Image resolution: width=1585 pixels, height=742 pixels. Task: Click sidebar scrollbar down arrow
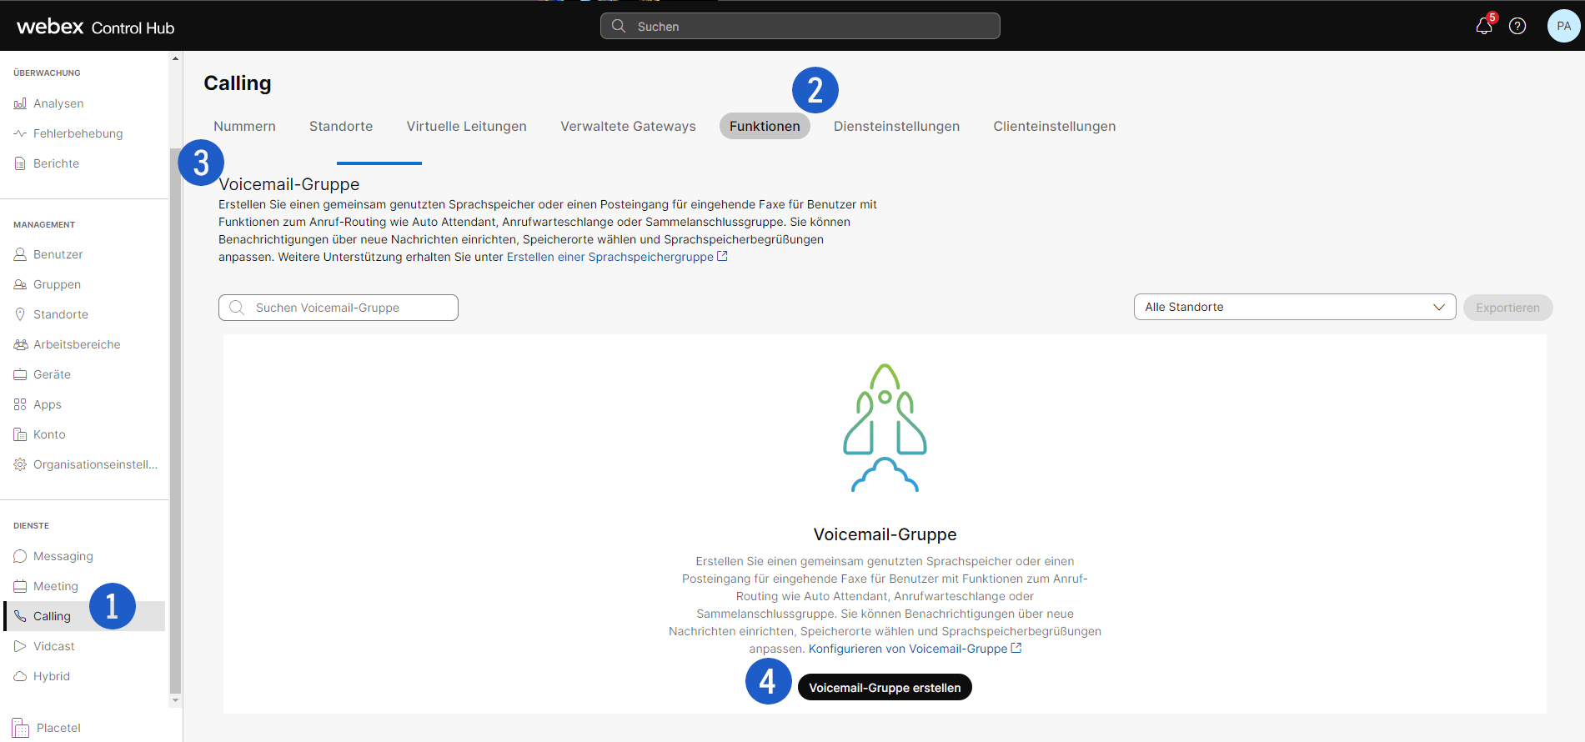click(175, 701)
